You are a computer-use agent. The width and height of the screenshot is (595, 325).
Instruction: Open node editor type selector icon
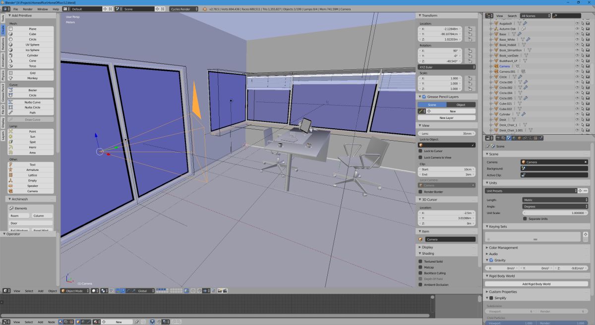pos(6,322)
